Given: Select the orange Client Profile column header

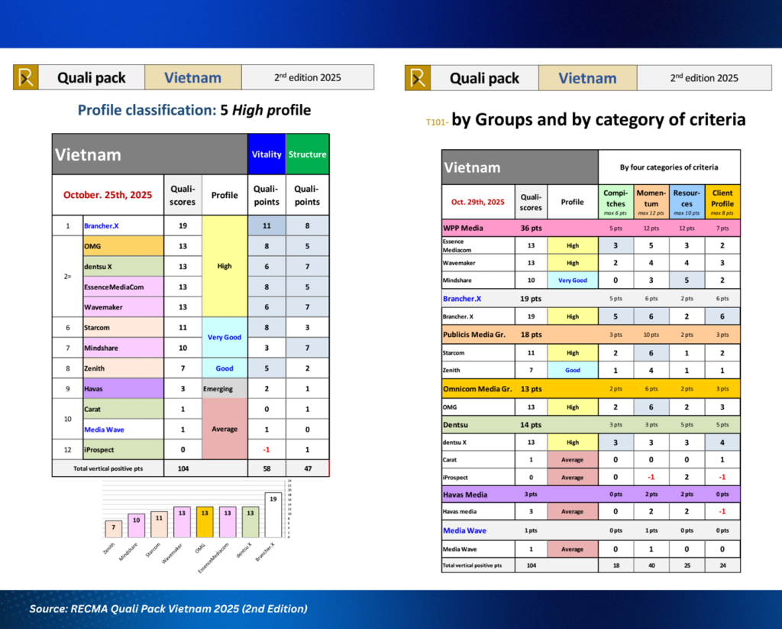Looking at the screenshot, I should (x=722, y=202).
